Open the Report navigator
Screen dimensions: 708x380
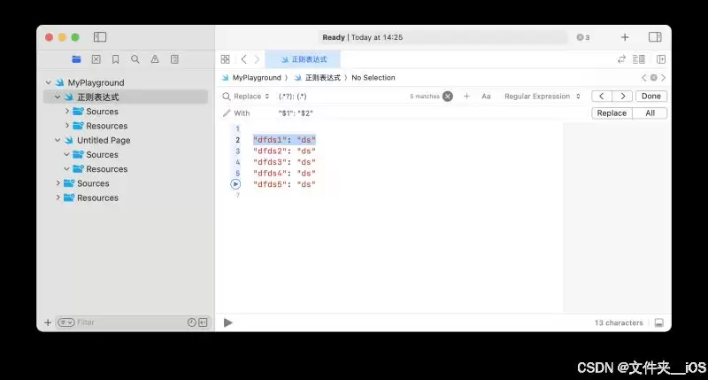tap(174, 59)
